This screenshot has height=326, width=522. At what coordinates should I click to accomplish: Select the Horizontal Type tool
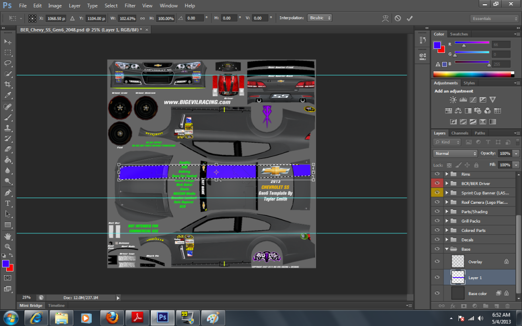pos(8,203)
